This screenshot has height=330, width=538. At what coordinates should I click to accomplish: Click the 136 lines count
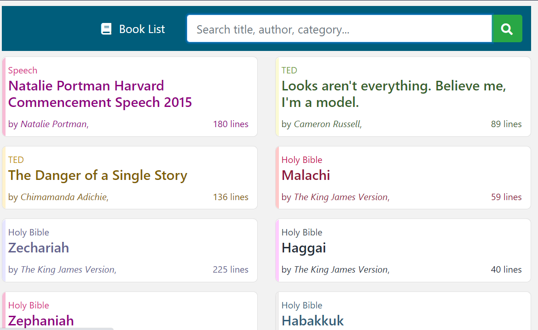click(x=231, y=197)
